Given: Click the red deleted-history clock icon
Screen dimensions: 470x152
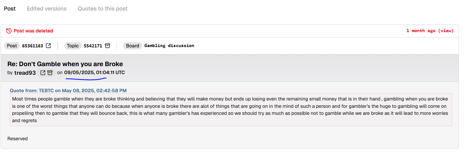Looking at the screenshot, I should (x=9, y=31).
